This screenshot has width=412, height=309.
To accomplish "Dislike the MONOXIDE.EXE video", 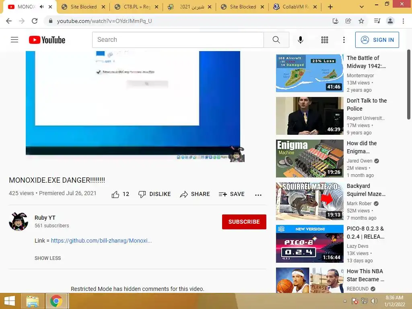I will coord(154,194).
